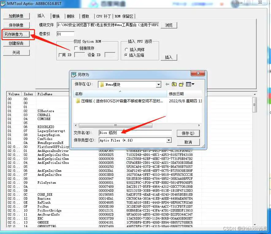Image resolution: width=271 pixels, height=234 pixels.
Task: Click the MM icon on the 另存为 dialog
Action: tap(74, 74)
